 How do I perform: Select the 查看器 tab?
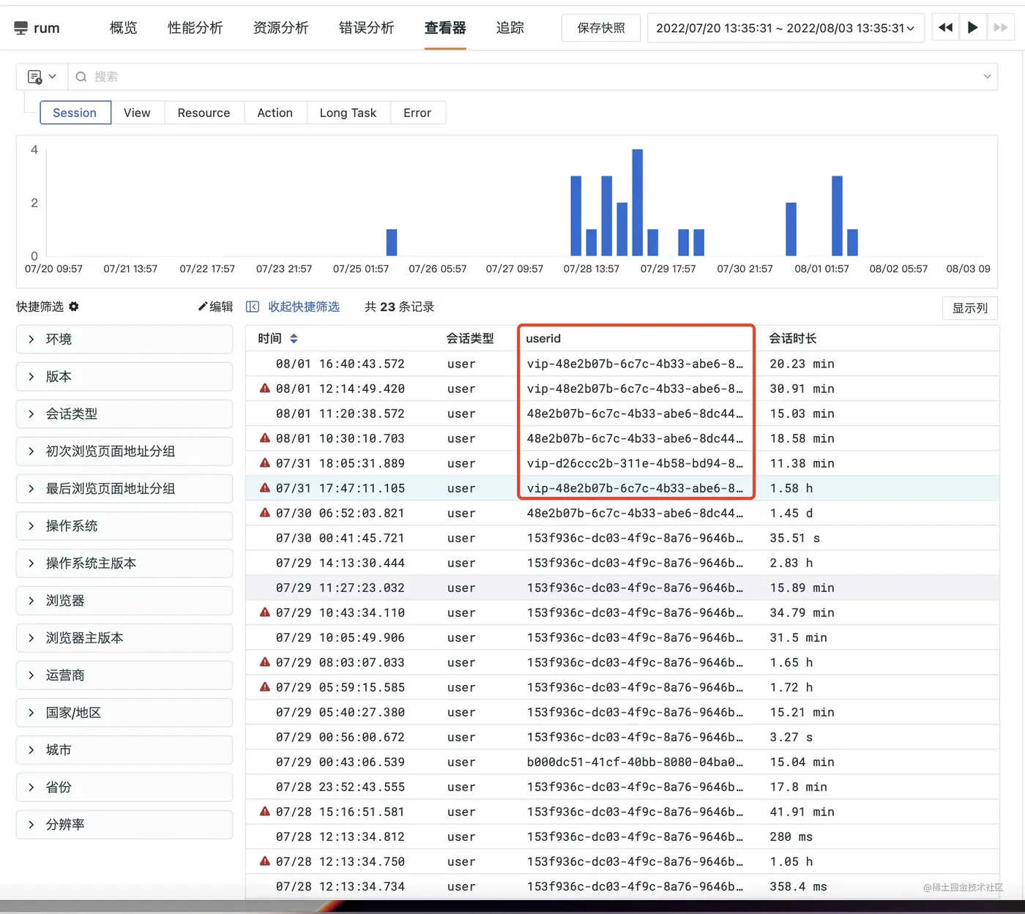point(445,28)
